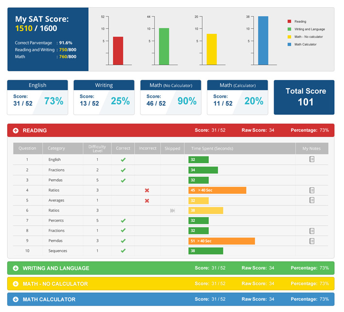Sort by the Skipped column header

(x=172, y=148)
